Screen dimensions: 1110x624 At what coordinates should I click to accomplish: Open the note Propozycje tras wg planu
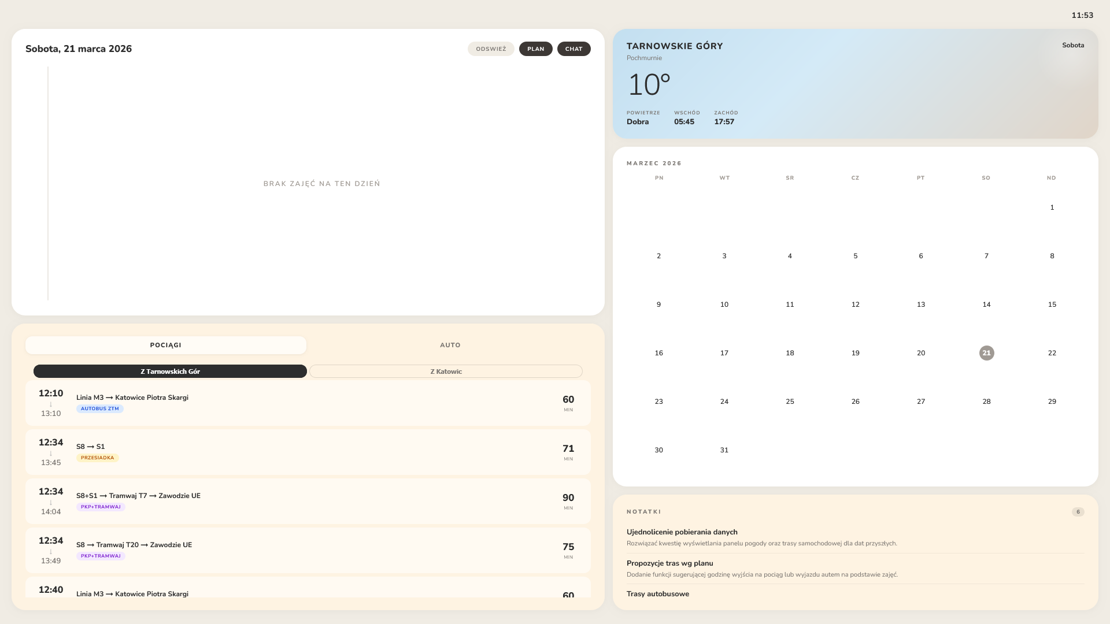(670, 563)
